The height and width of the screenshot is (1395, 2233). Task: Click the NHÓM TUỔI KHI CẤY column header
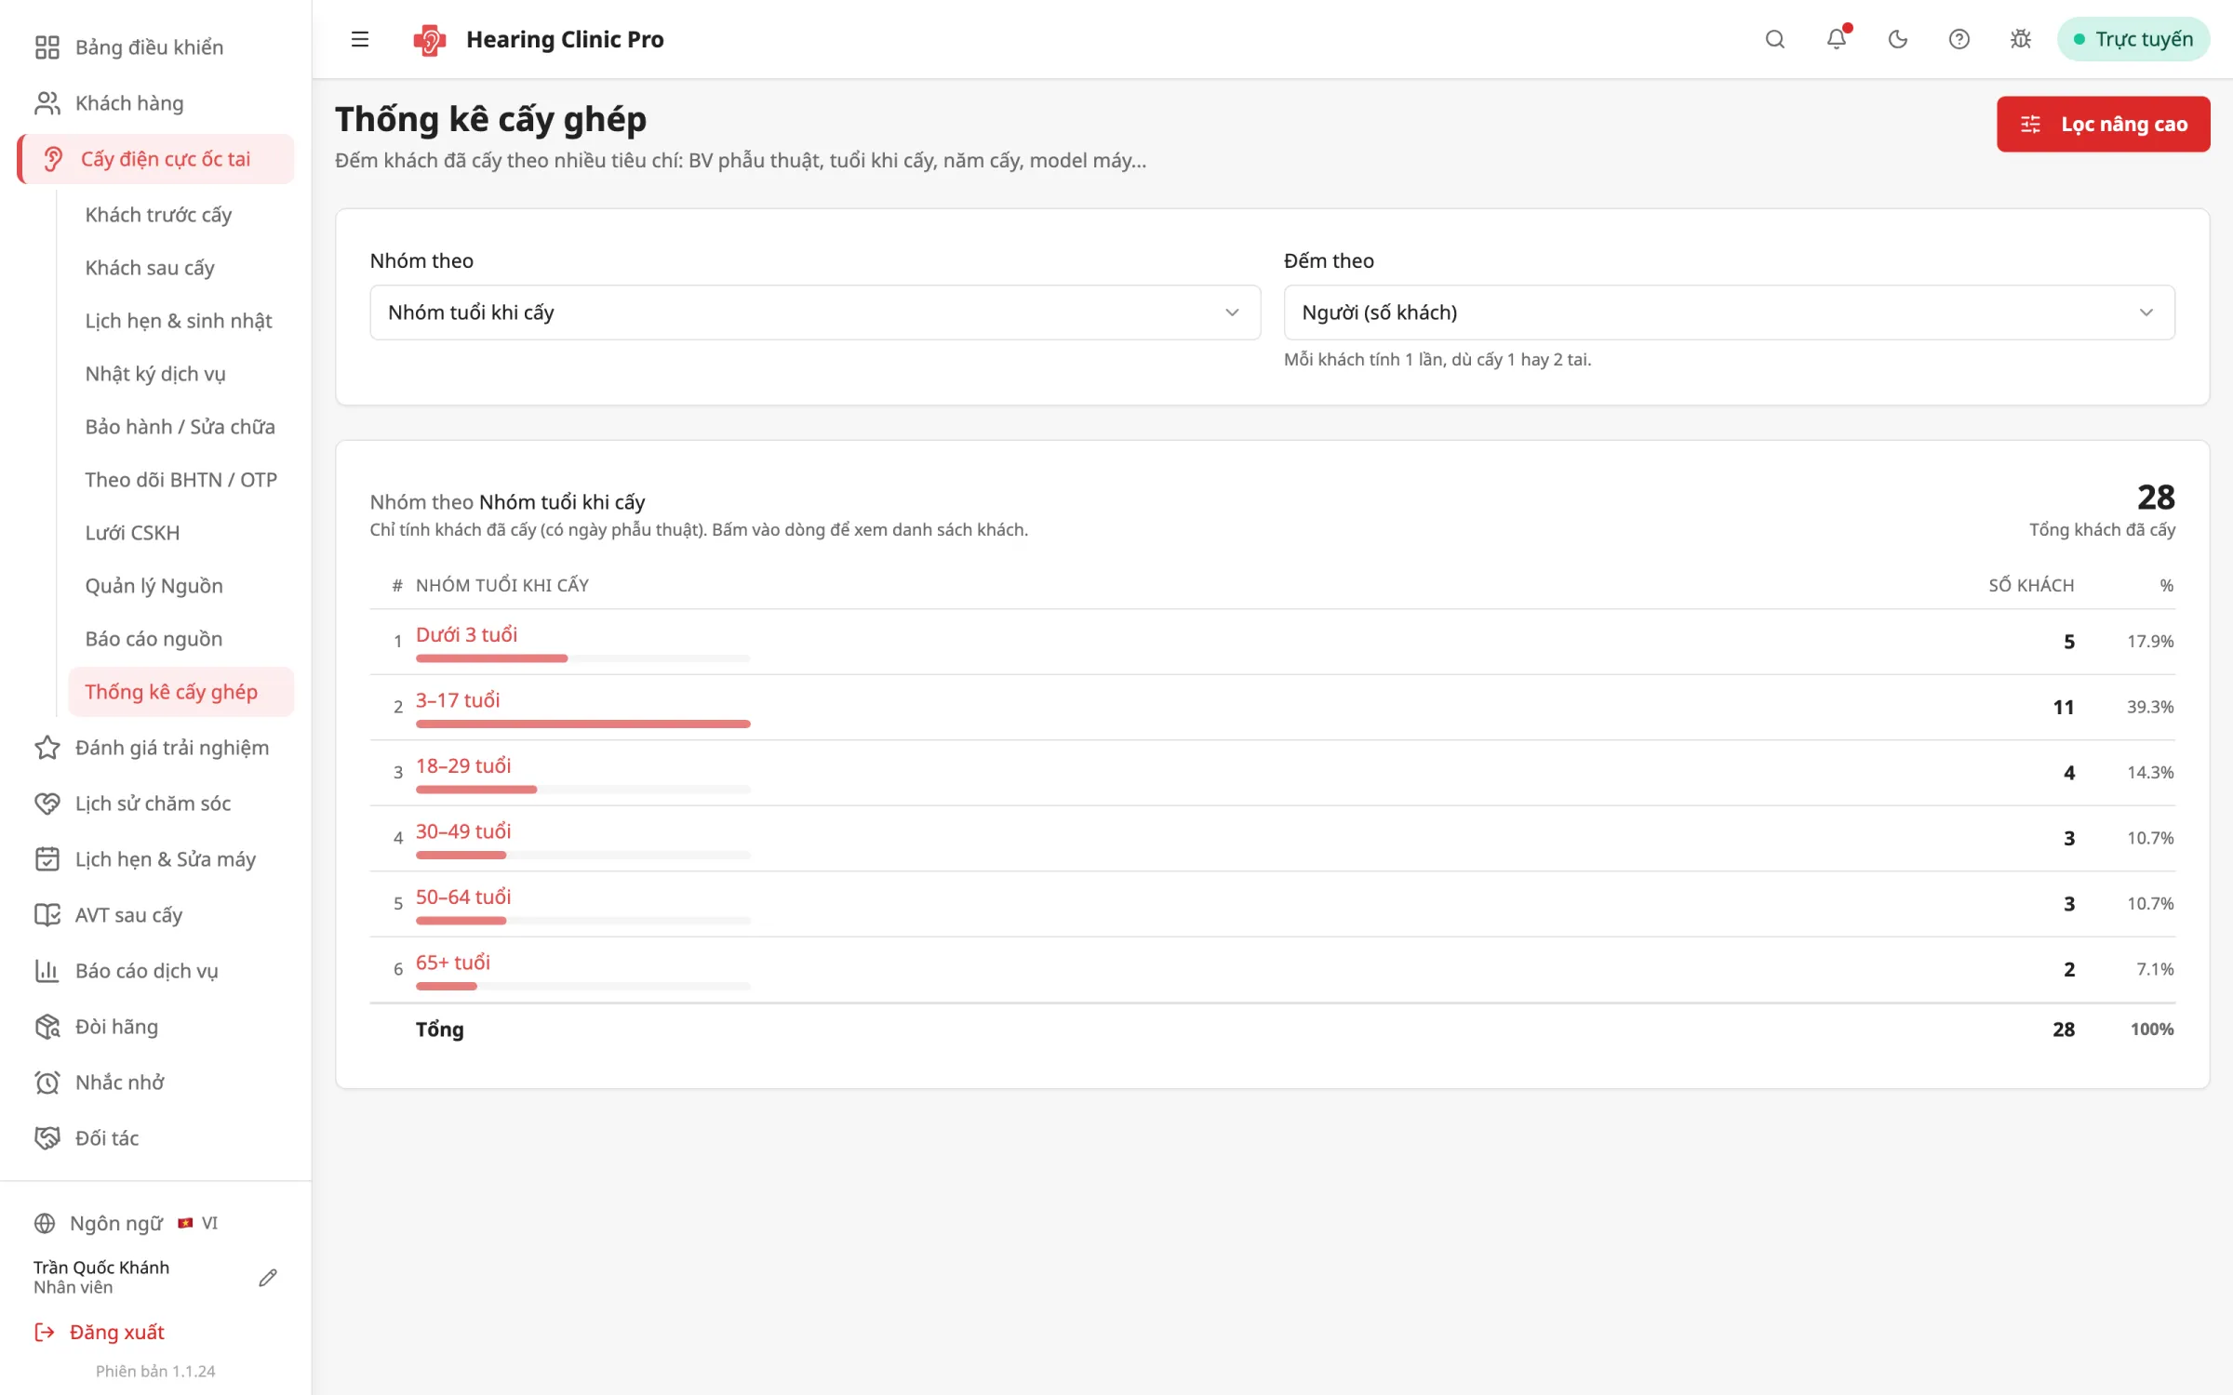coord(502,585)
